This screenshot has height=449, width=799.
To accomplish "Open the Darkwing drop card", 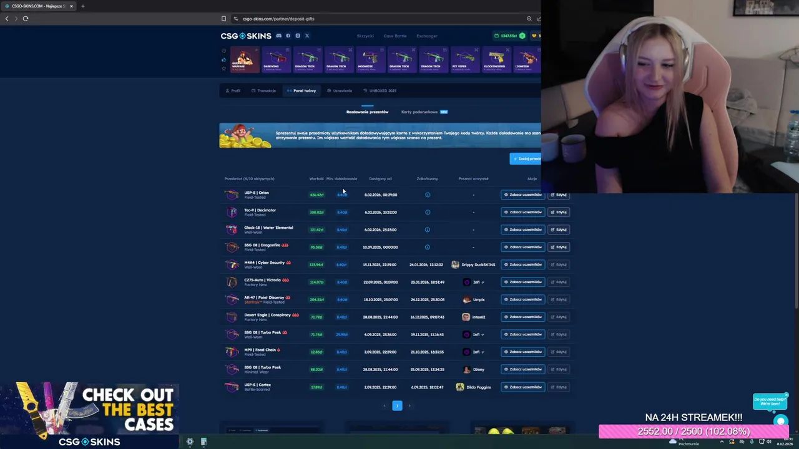I will tap(277, 60).
